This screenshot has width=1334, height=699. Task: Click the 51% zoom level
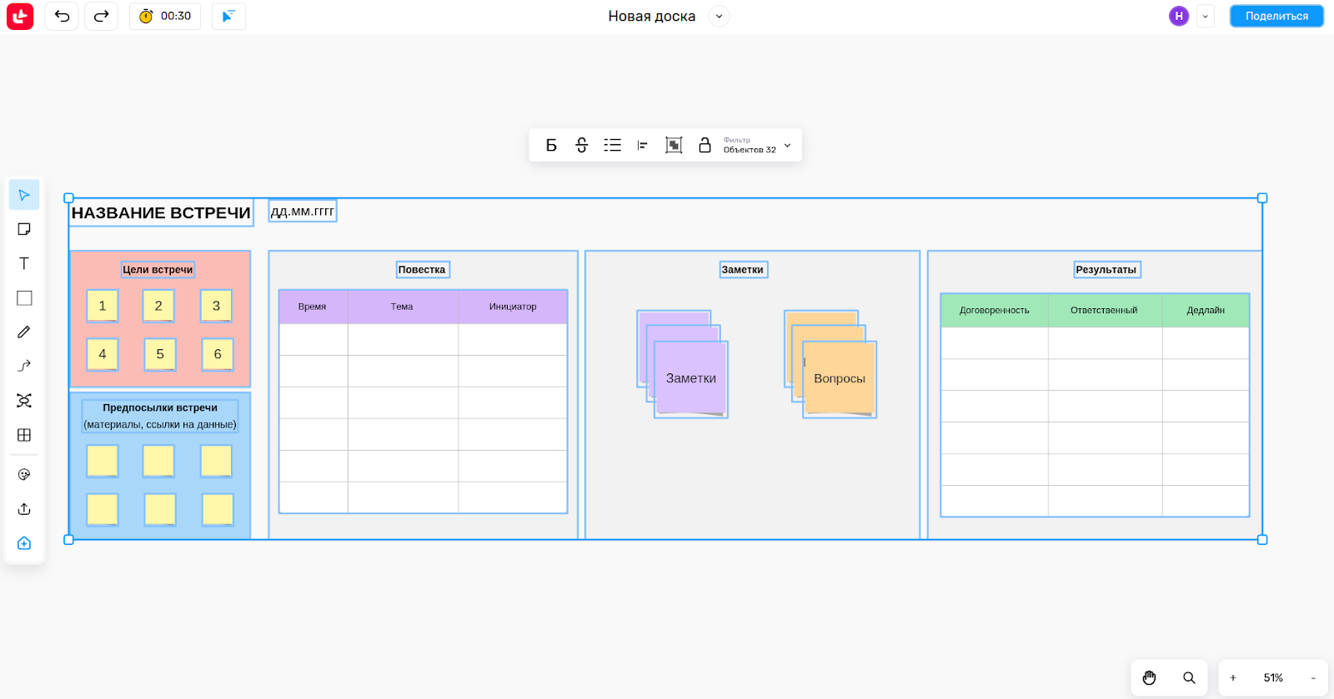coord(1273,677)
